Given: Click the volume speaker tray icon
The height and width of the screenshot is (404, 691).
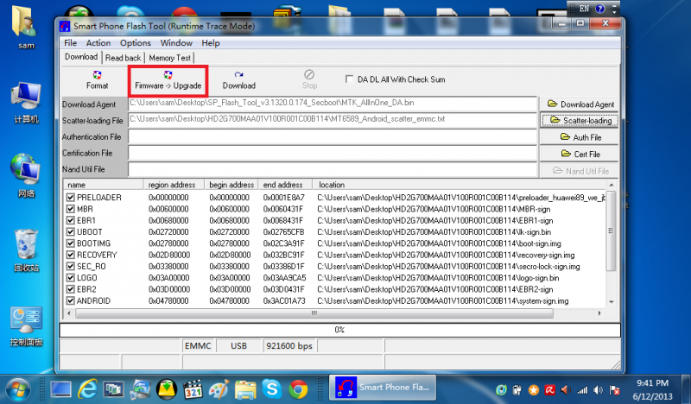Looking at the screenshot, I should coord(598,390).
